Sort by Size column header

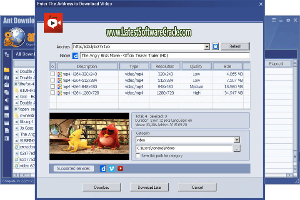click(x=227, y=66)
